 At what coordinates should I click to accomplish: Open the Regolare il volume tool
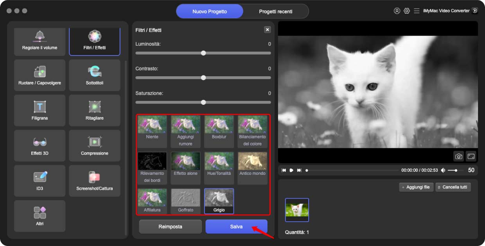pos(40,42)
